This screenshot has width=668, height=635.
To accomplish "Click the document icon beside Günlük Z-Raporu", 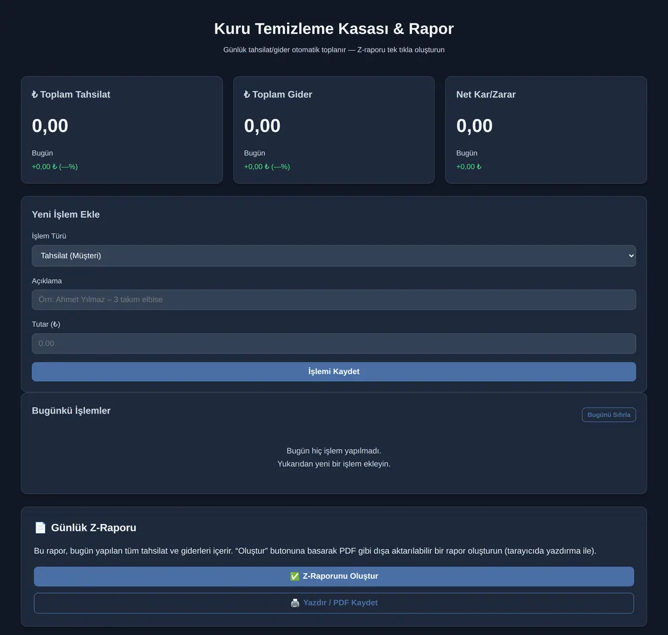I will [x=40, y=528].
